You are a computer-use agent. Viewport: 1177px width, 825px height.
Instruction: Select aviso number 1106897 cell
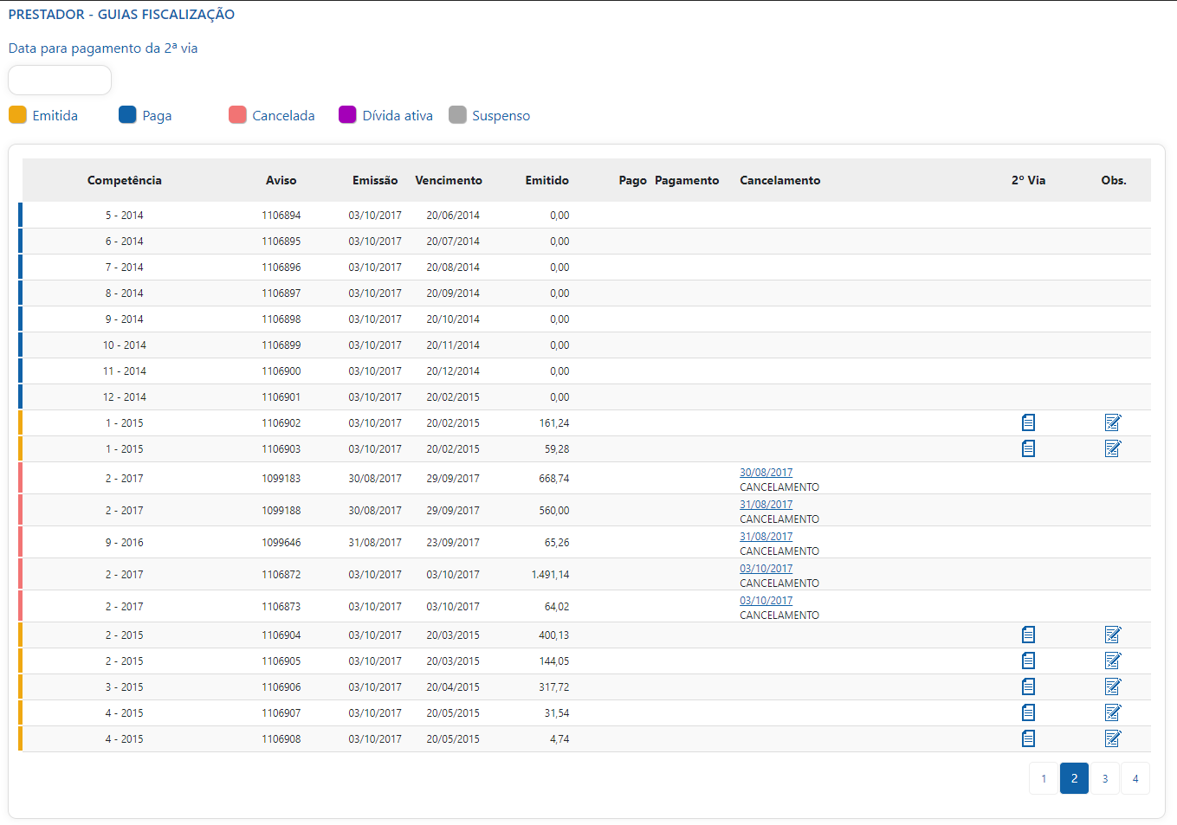[x=281, y=293]
